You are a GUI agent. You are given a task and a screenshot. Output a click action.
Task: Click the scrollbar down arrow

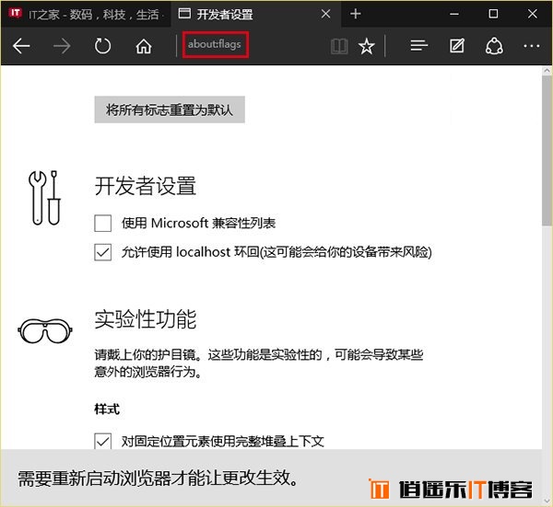pos(547,501)
